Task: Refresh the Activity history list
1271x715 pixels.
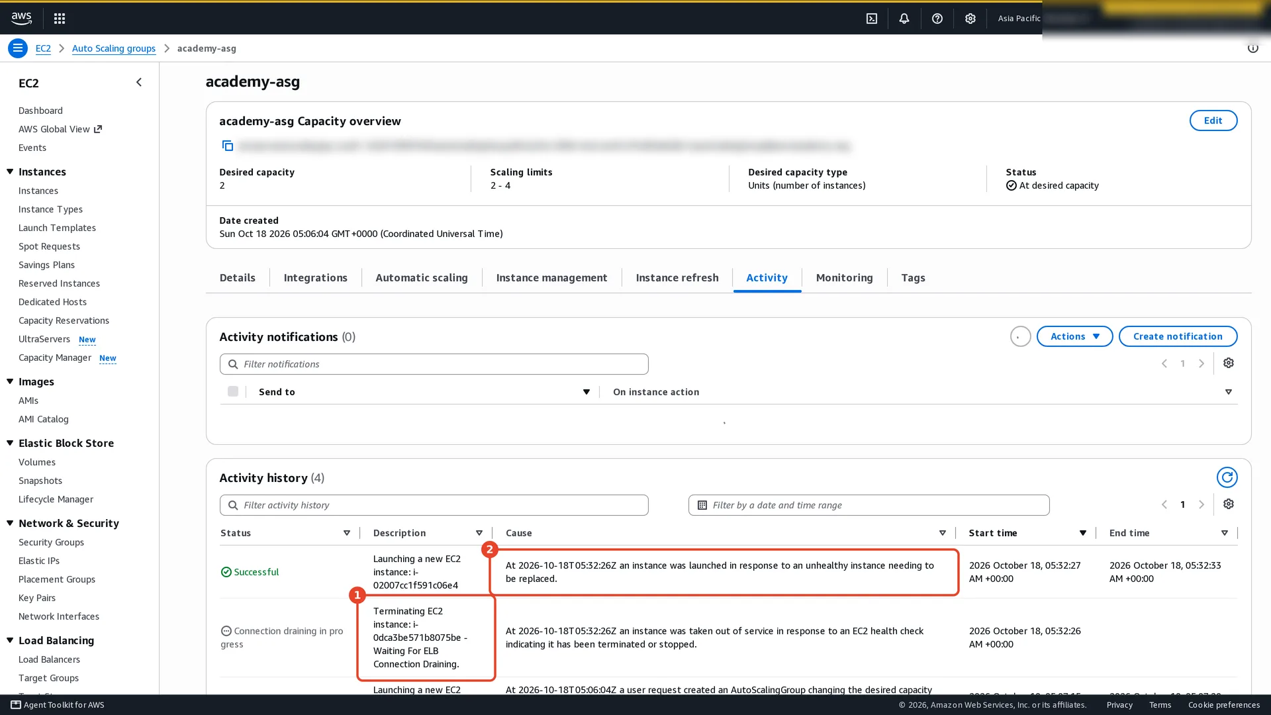Action: point(1227,477)
